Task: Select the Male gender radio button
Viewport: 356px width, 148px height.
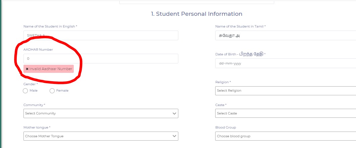Action: (25, 91)
